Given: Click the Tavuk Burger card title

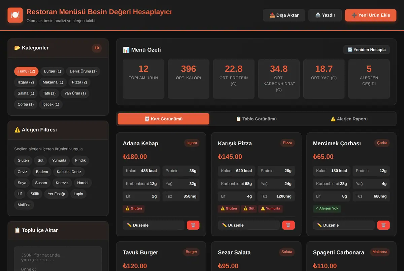Looking at the screenshot, I should coord(140,253).
